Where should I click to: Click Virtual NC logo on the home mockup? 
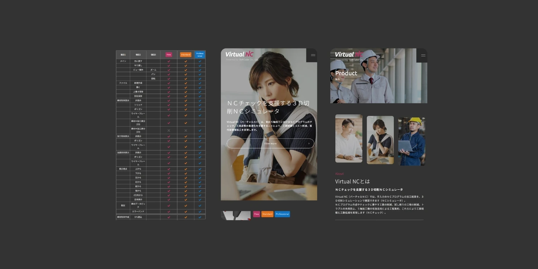[239, 55]
